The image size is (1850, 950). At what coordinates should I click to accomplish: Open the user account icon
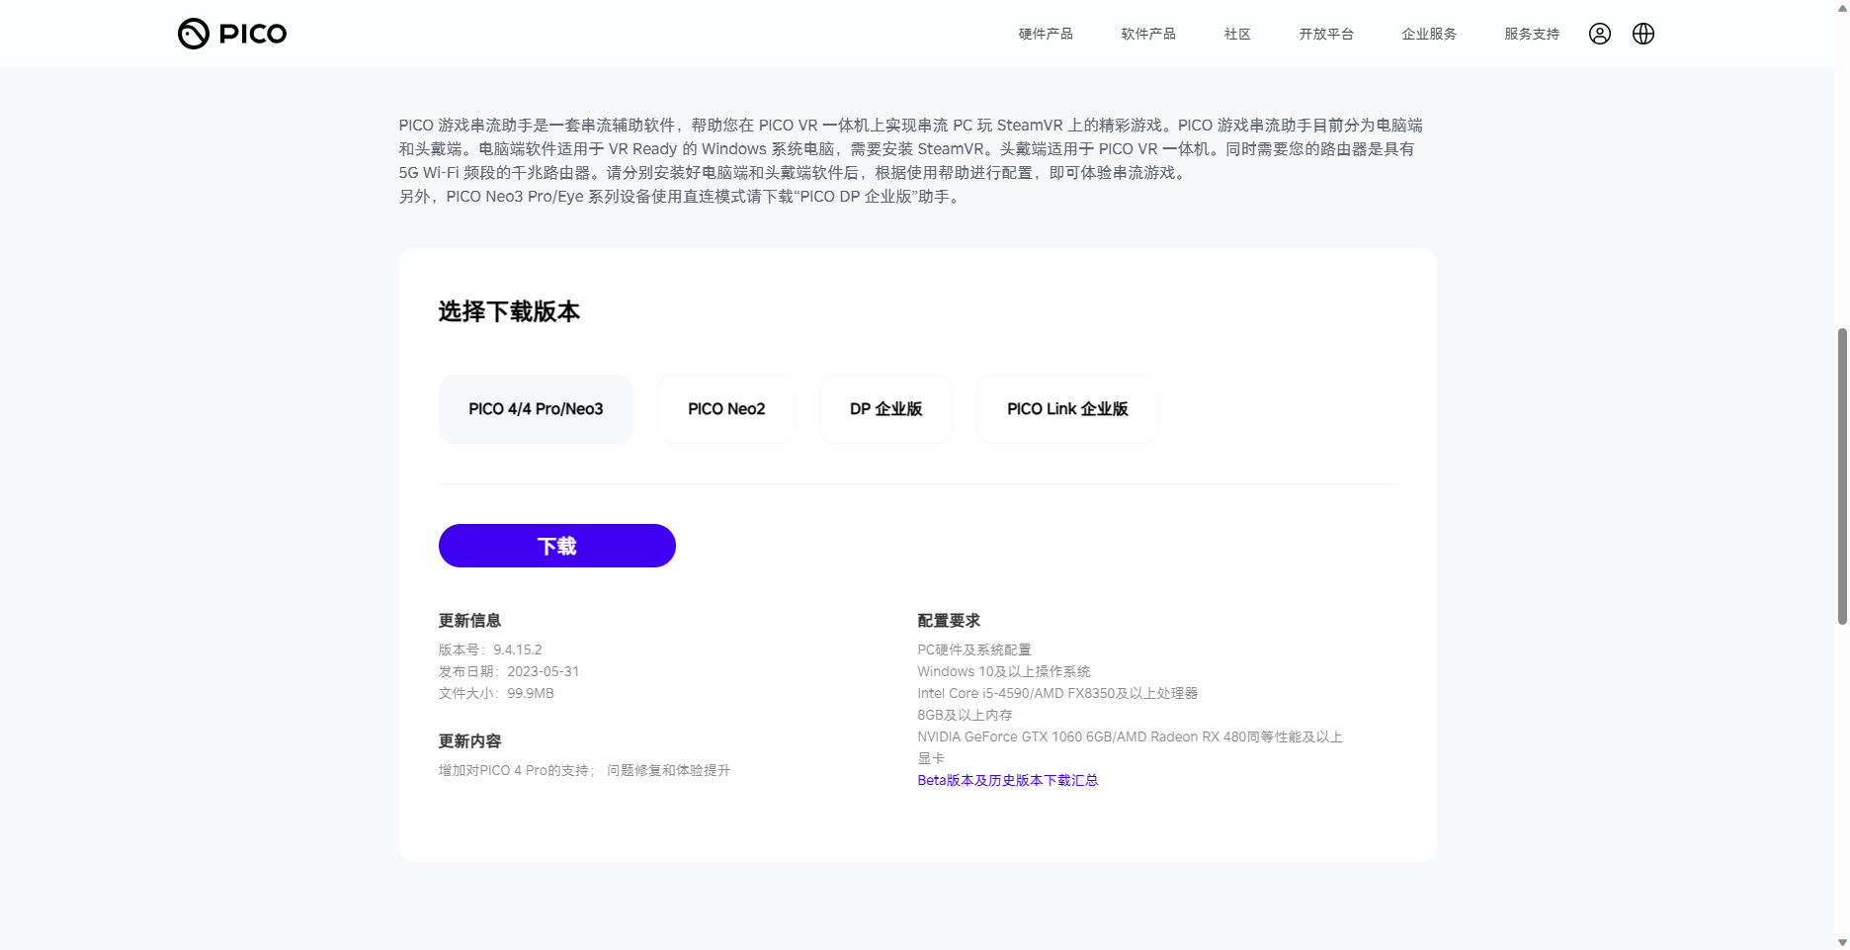(1599, 34)
